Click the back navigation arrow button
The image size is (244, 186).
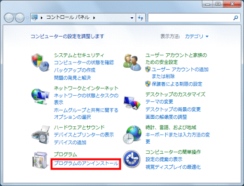pos(9,18)
